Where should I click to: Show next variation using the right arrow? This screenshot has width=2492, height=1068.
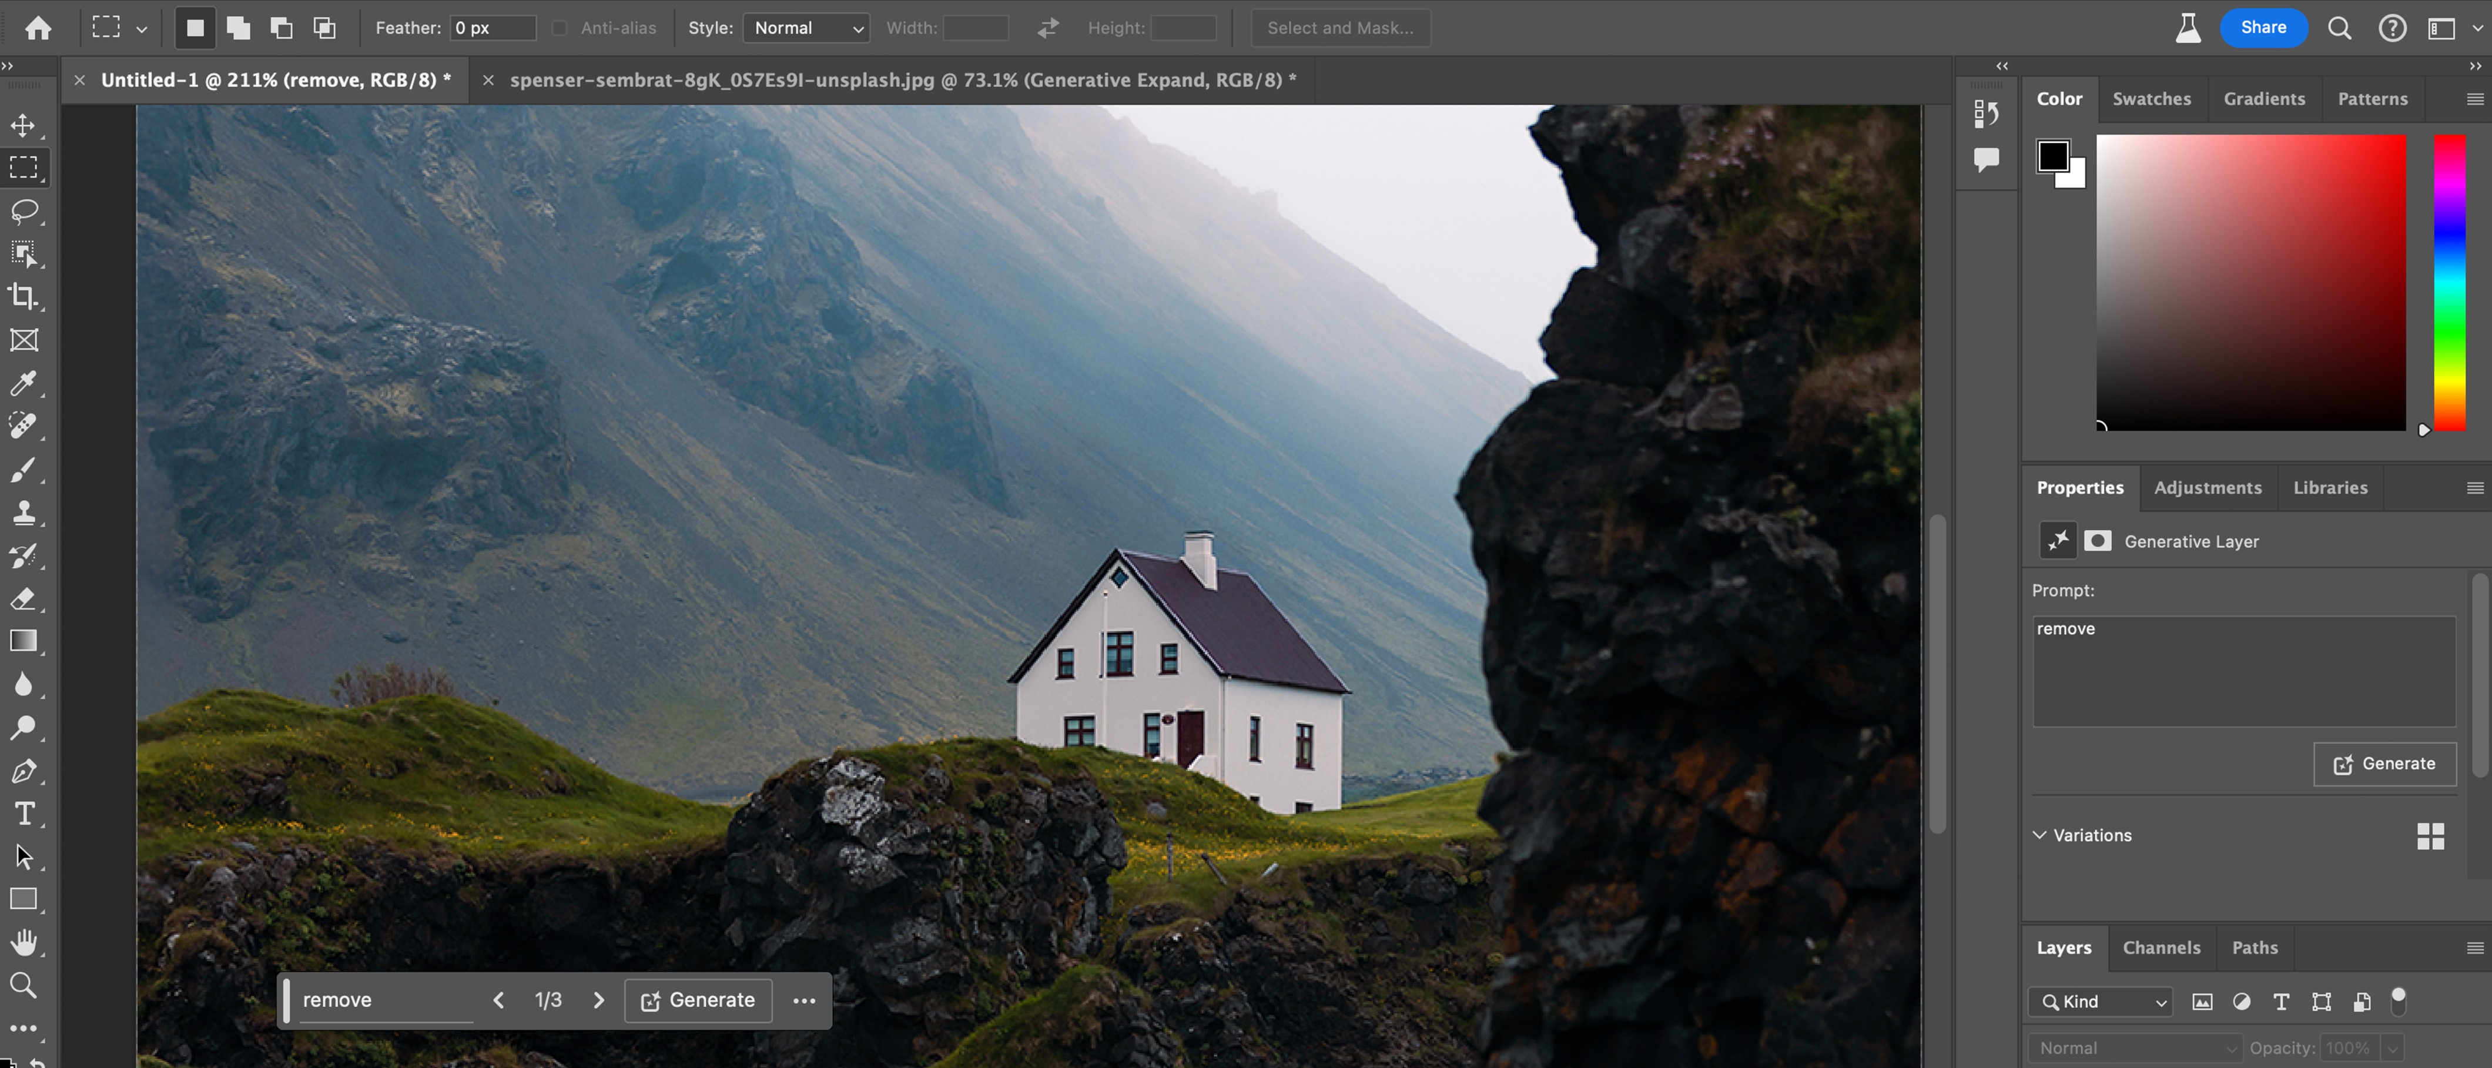coord(599,1000)
